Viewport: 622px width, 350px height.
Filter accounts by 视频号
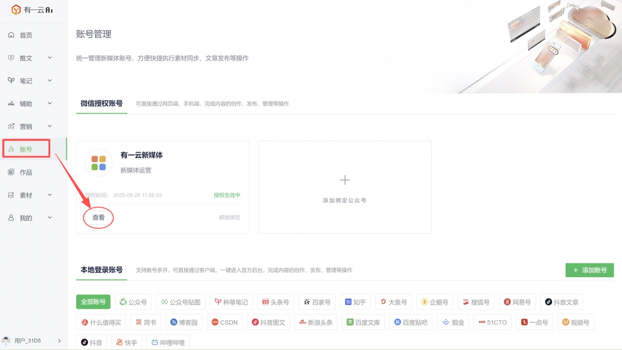click(576, 322)
